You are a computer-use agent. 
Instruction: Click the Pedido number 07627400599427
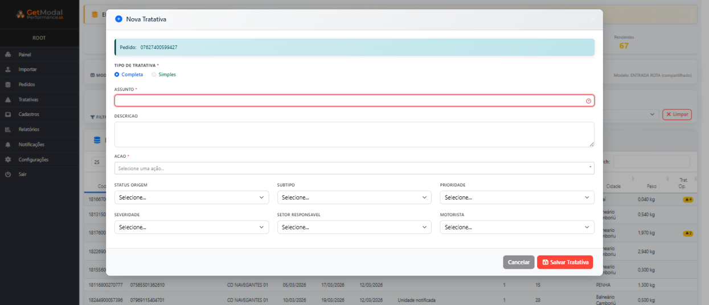pos(159,47)
